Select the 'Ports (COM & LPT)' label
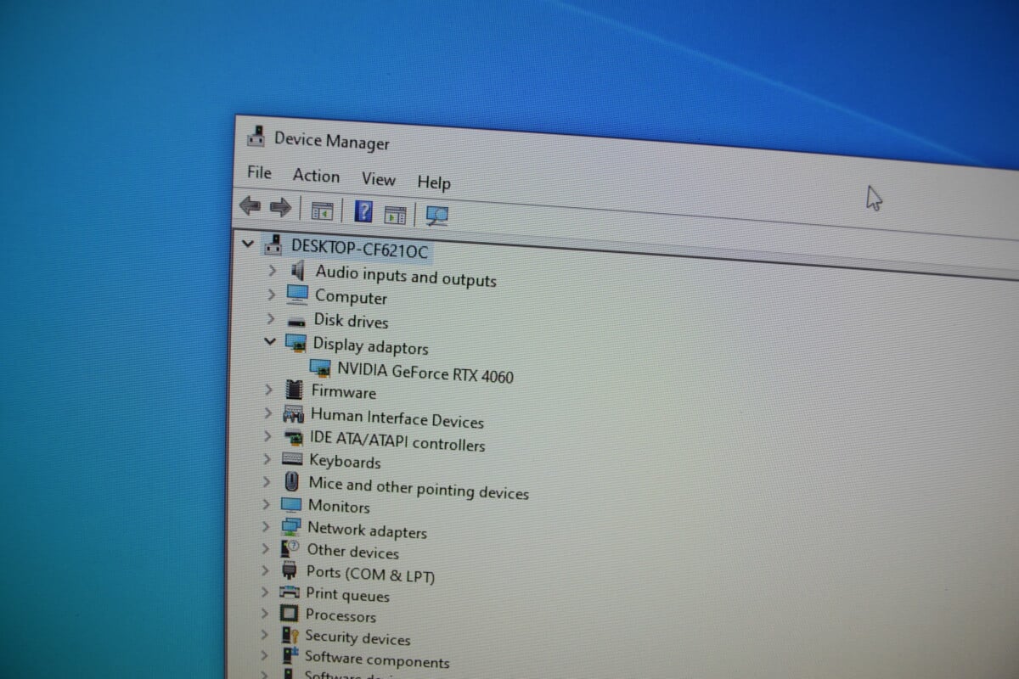This screenshot has height=679, width=1019. pos(370,574)
